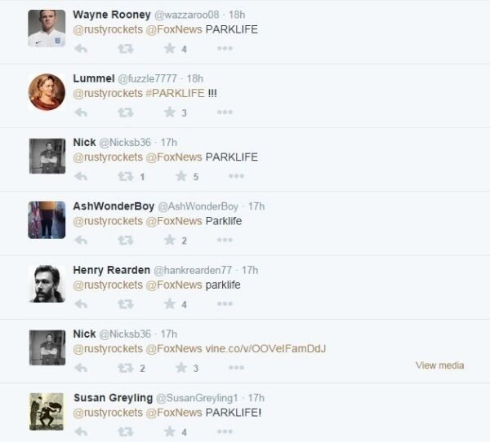This screenshot has height=442, width=490.
Task: Open more options on Wayne Rooney's tweet
Action: pyautogui.click(x=225, y=48)
